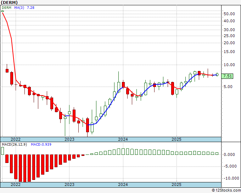This screenshot has width=241, height=193.
Task: Click 2024 on the price chart timeline
Action: 123,139
